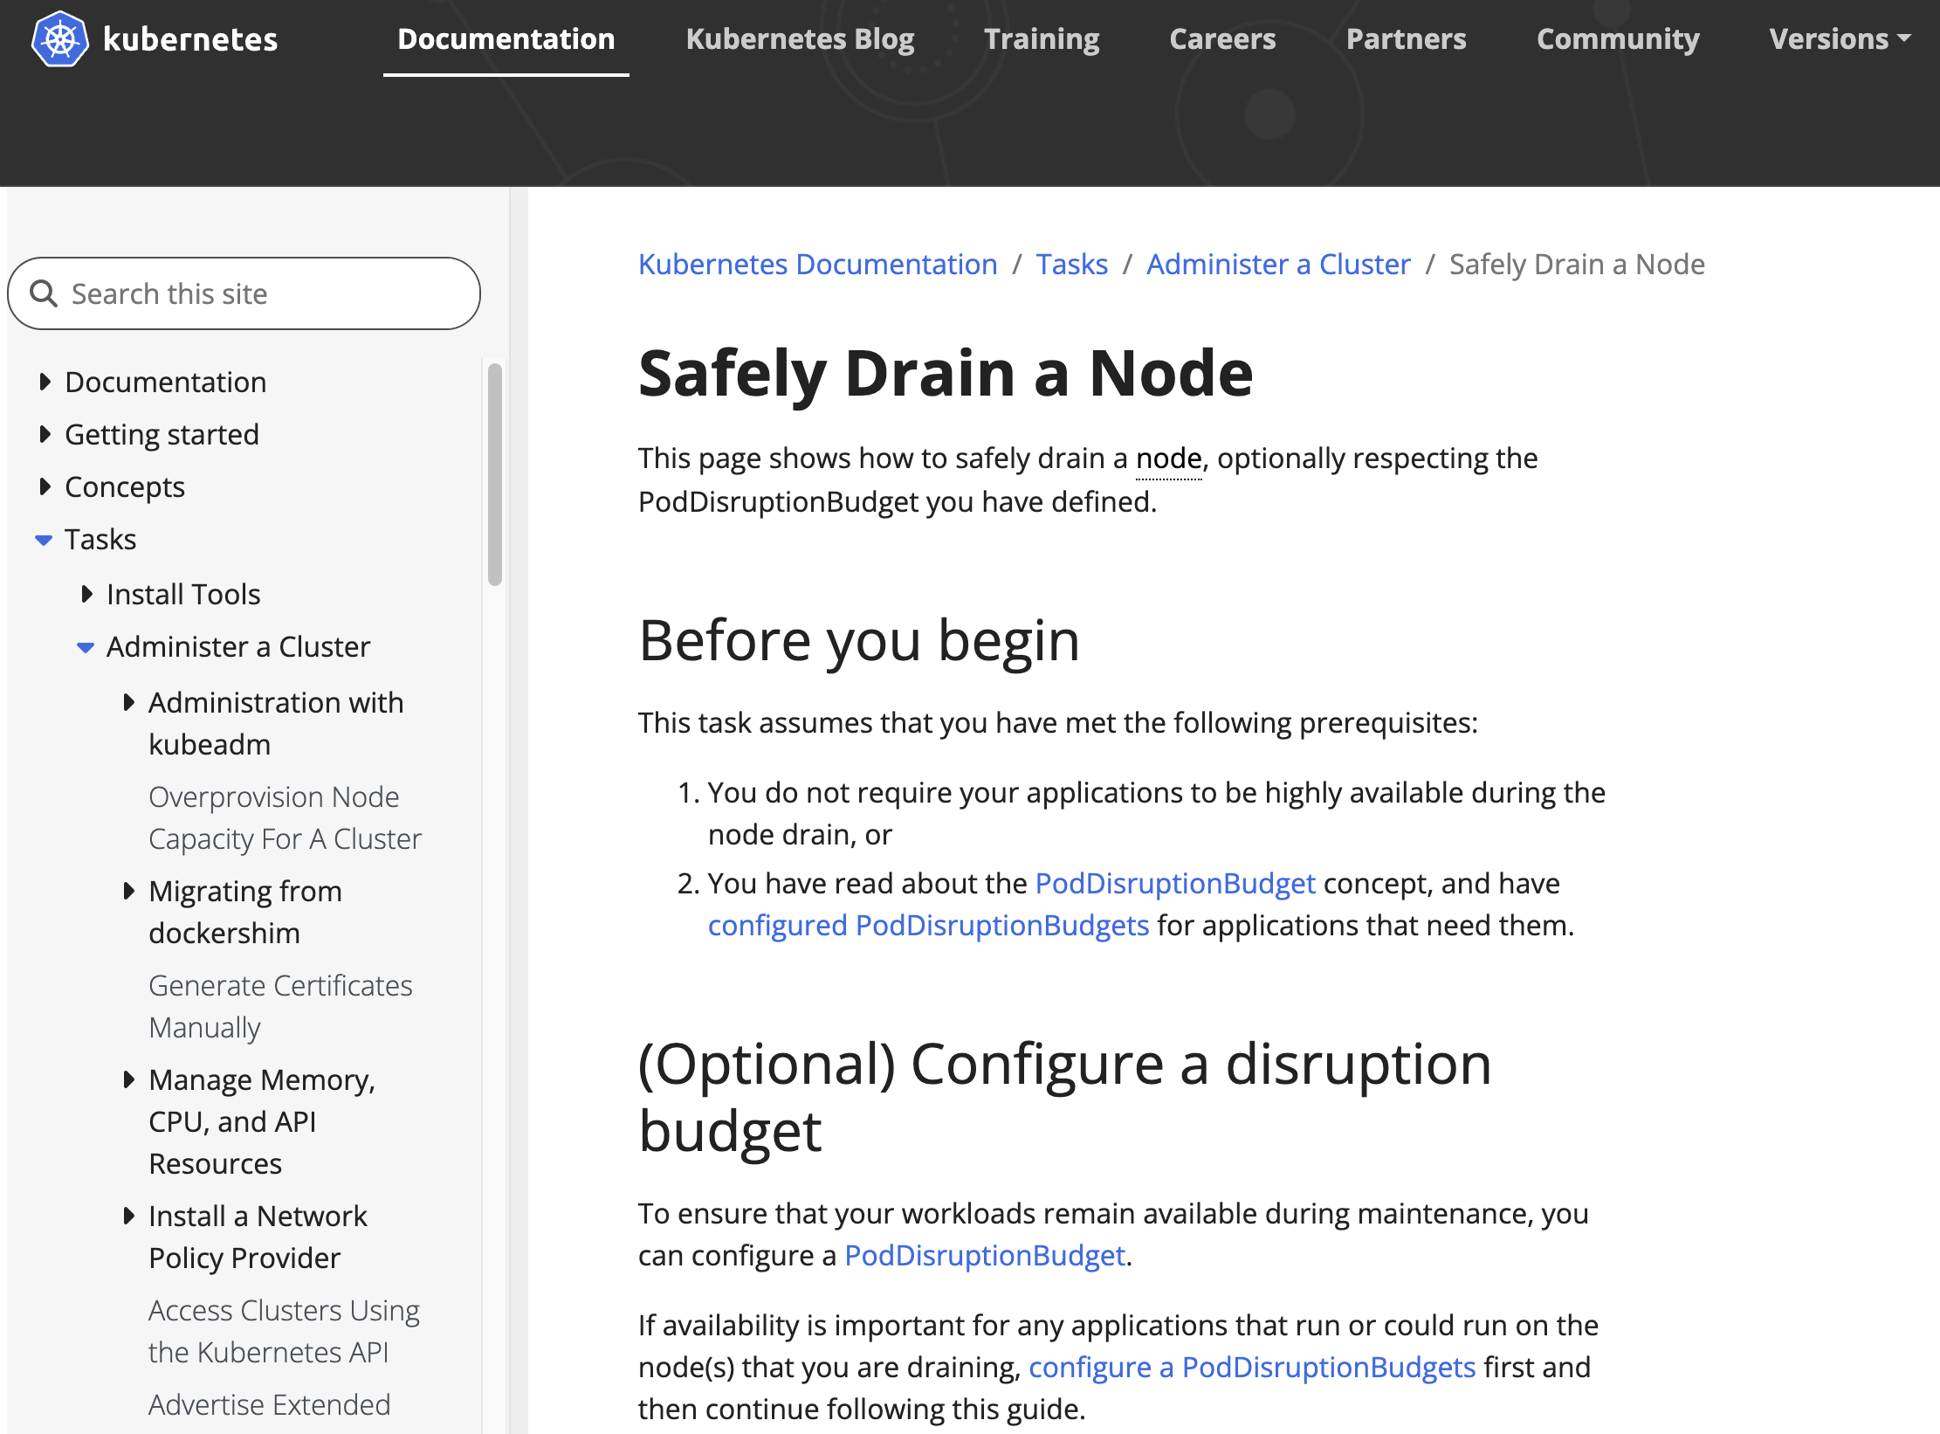Expand Install Tools arrow in sidebar
The height and width of the screenshot is (1434, 1940).
click(86, 595)
